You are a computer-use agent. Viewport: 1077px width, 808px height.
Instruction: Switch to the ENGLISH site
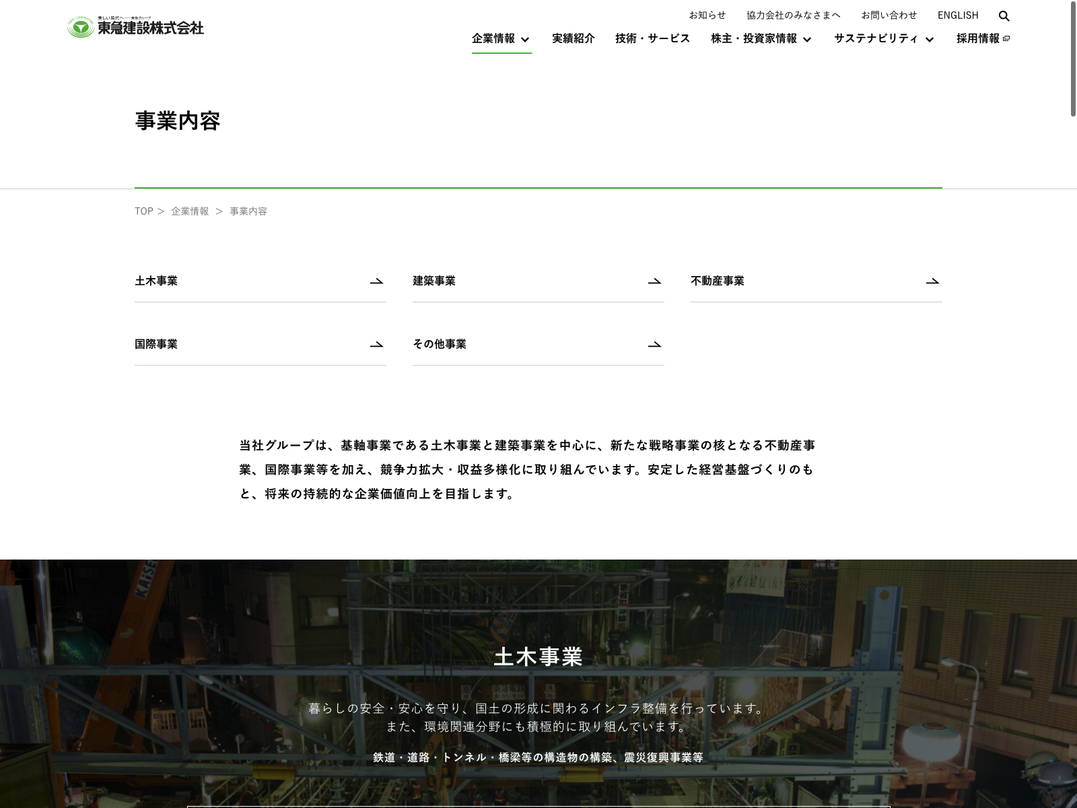pyautogui.click(x=957, y=15)
